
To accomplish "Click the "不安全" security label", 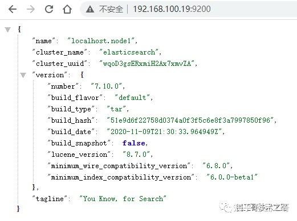I will click(x=111, y=9).
